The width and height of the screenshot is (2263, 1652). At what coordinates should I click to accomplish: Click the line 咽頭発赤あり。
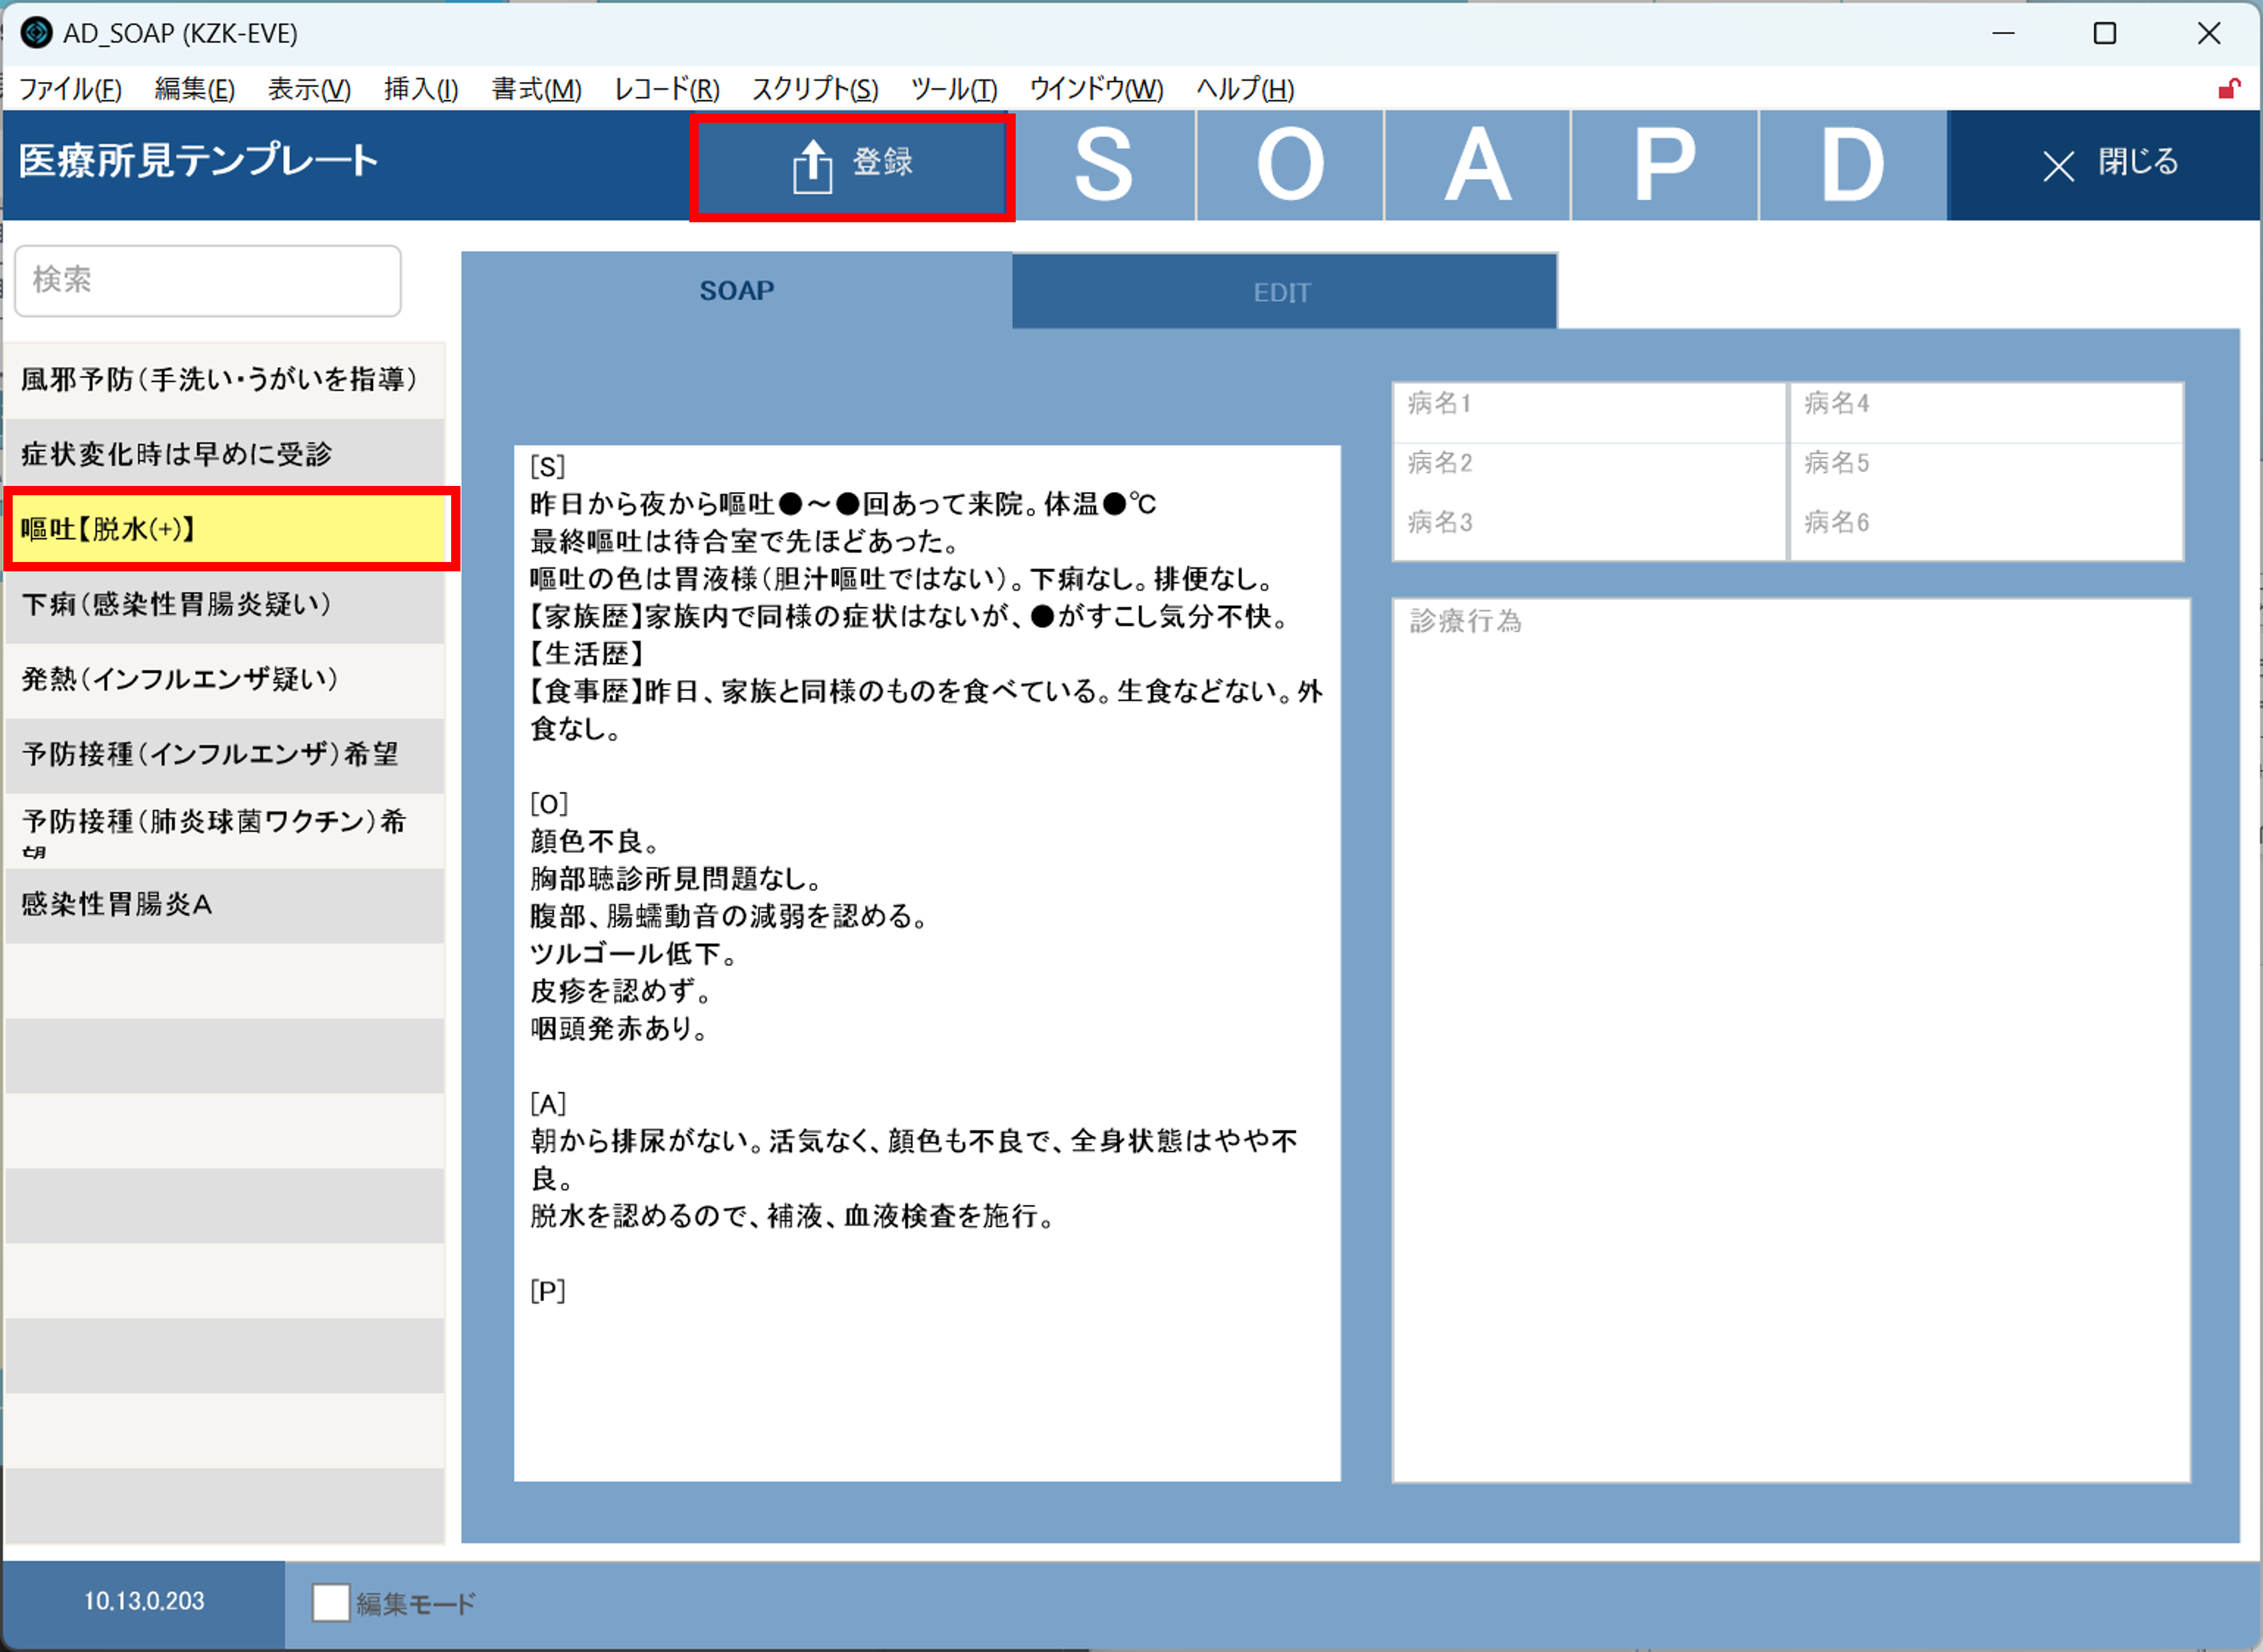click(x=620, y=1029)
